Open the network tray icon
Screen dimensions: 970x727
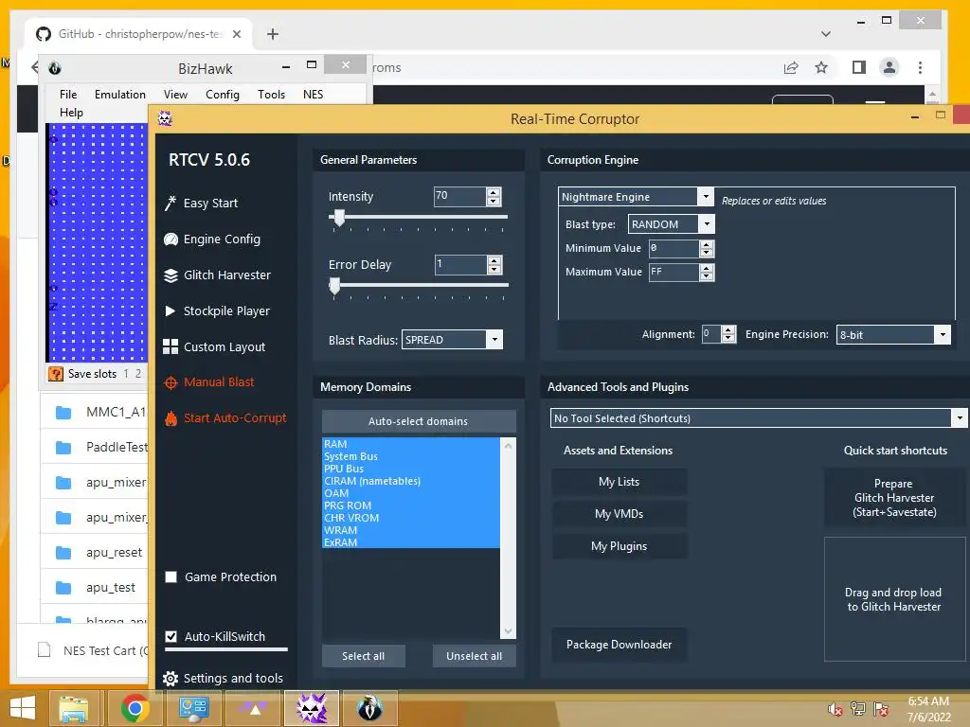click(x=858, y=709)
